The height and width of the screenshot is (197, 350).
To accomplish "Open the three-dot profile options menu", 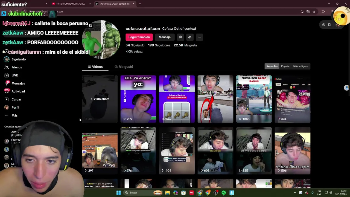I will tap(199, 37).
